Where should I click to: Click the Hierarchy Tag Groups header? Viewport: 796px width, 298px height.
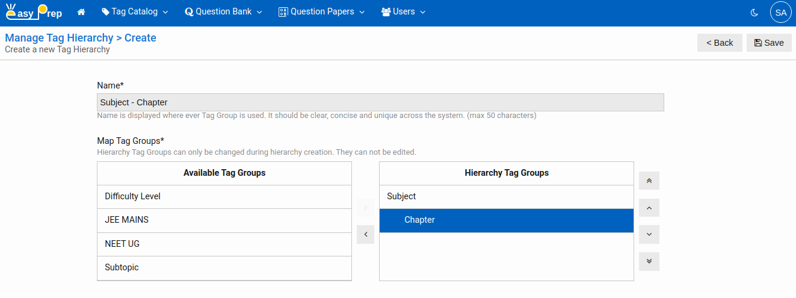[x=507, y=173]
